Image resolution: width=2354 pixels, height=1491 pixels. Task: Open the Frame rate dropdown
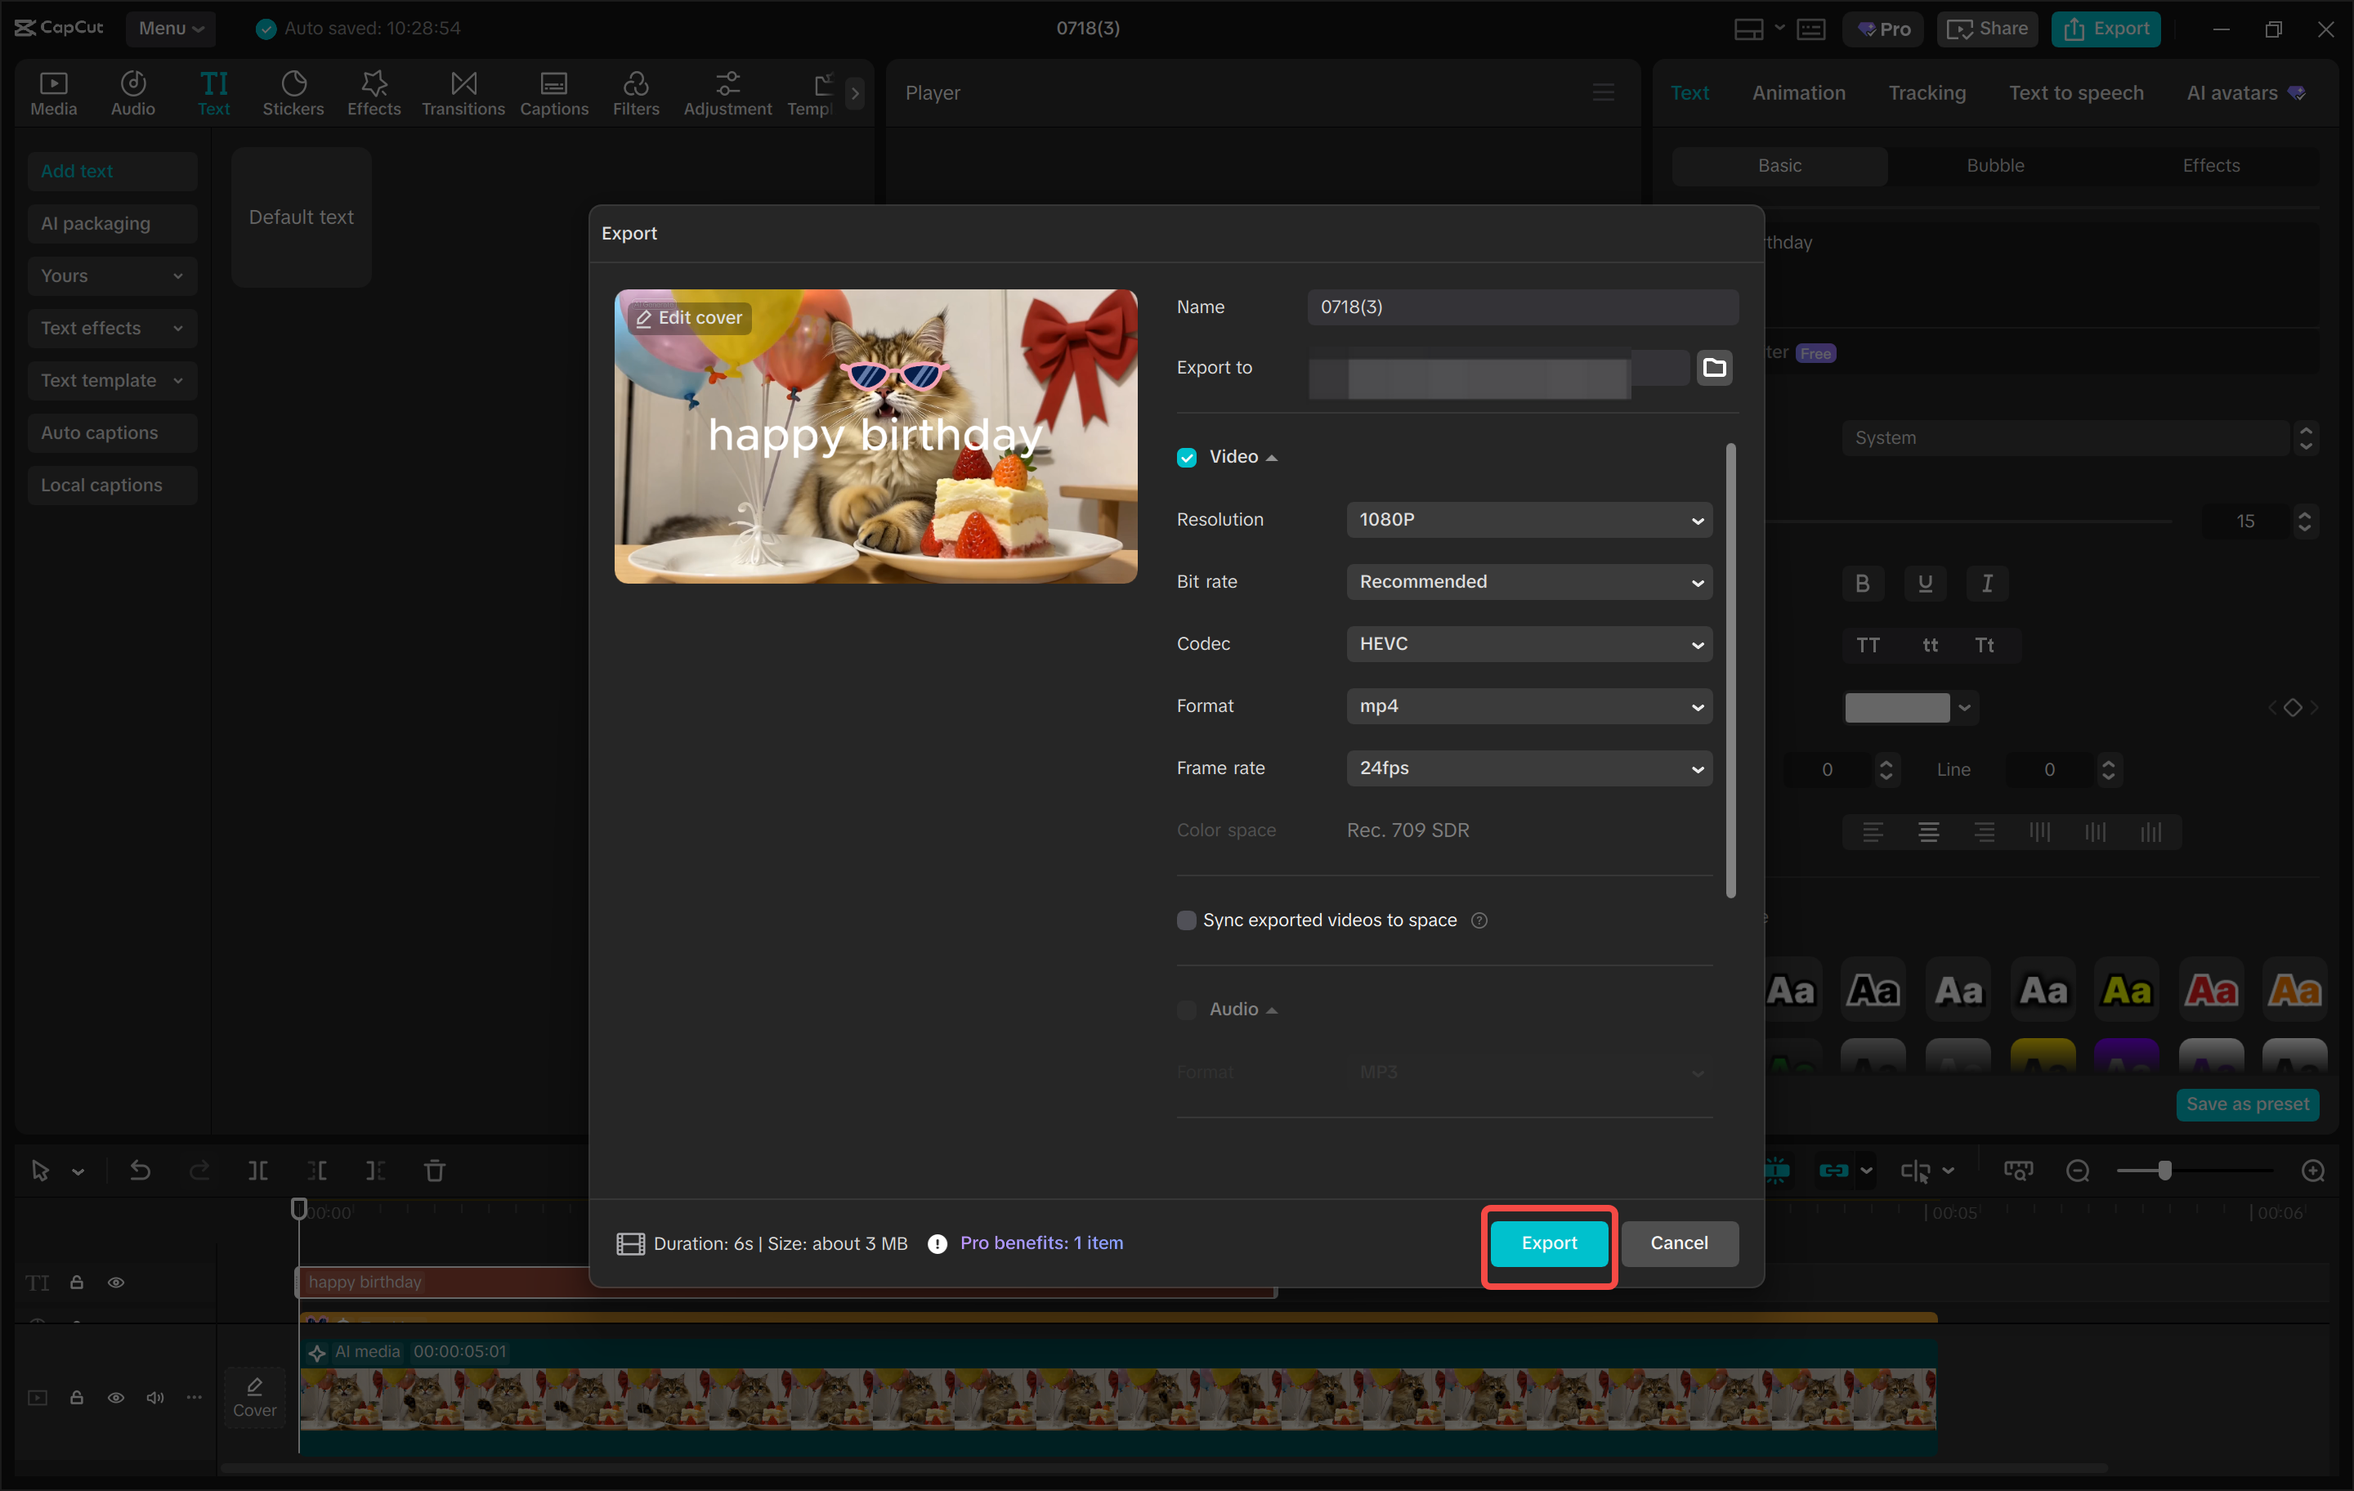click(1528, 768)
